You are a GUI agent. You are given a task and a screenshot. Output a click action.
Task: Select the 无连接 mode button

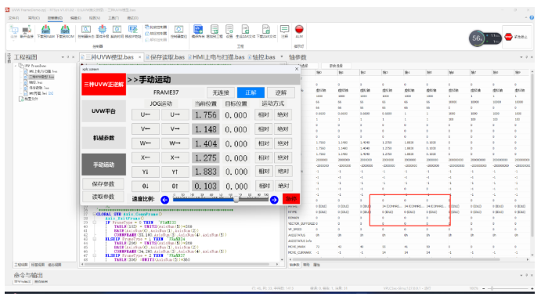pyautogui.click(x=221, y=92)
